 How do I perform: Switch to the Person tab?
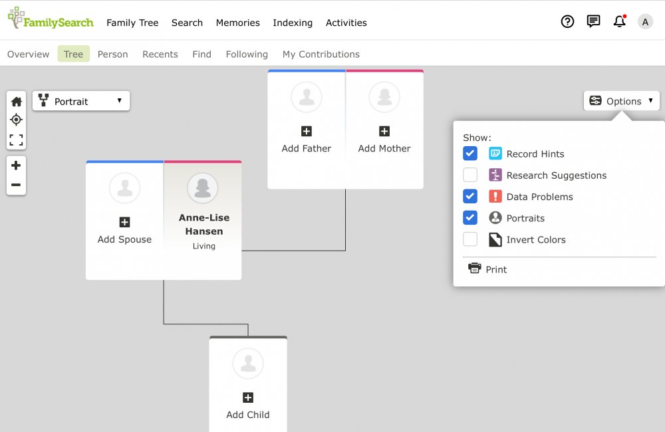click(112, 54)
